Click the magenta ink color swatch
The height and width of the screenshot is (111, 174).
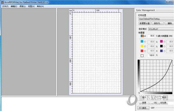pyautogui.click(x=161, y=41)
